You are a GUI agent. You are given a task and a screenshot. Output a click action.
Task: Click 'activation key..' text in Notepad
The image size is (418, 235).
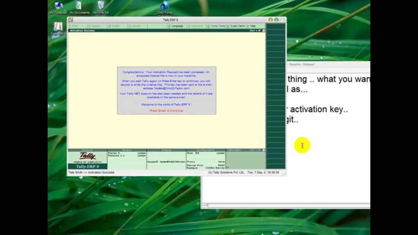click(x=319, y=109)
